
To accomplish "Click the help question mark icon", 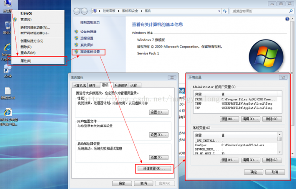I will (x=287, y=19).
